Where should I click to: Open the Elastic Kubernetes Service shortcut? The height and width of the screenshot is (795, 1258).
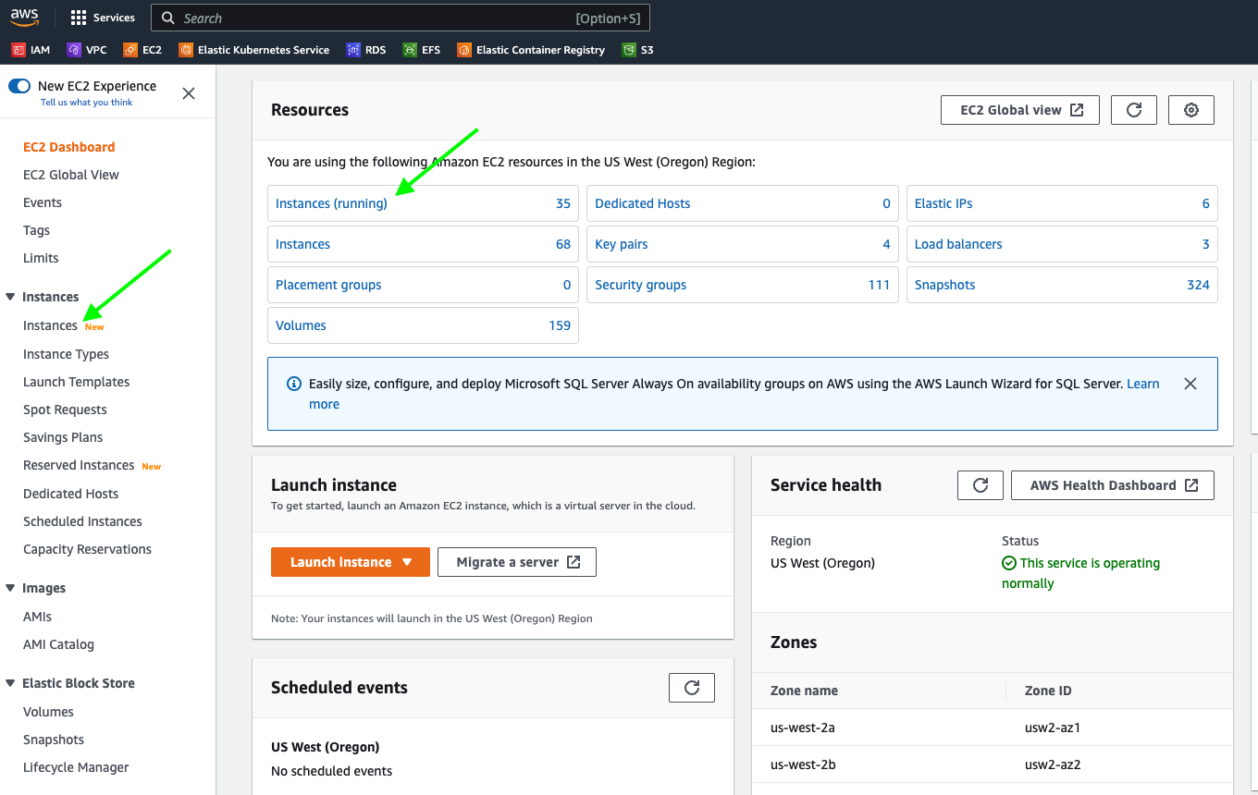pyautogui.click(x=254, y=50)
